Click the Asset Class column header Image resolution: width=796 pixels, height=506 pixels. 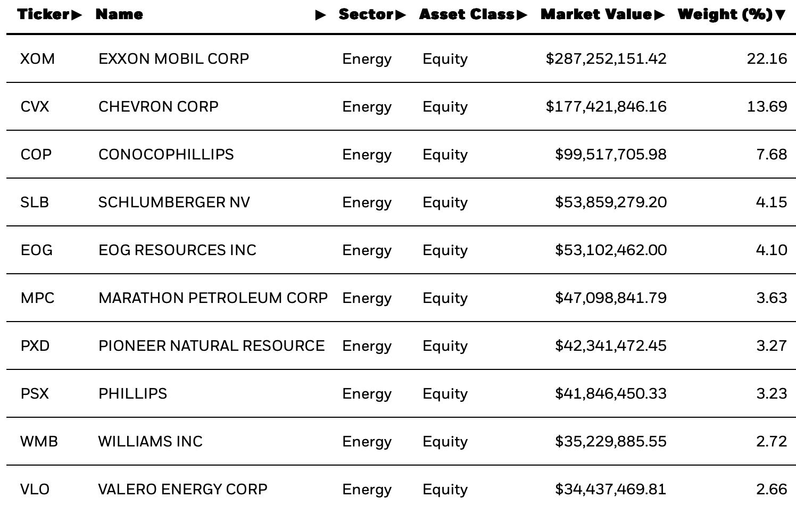pyautogui.click(x=467, y=14)
